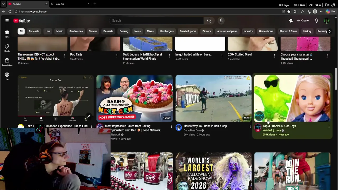Open the notifications bell
The image size is (338, 190).
316,21
